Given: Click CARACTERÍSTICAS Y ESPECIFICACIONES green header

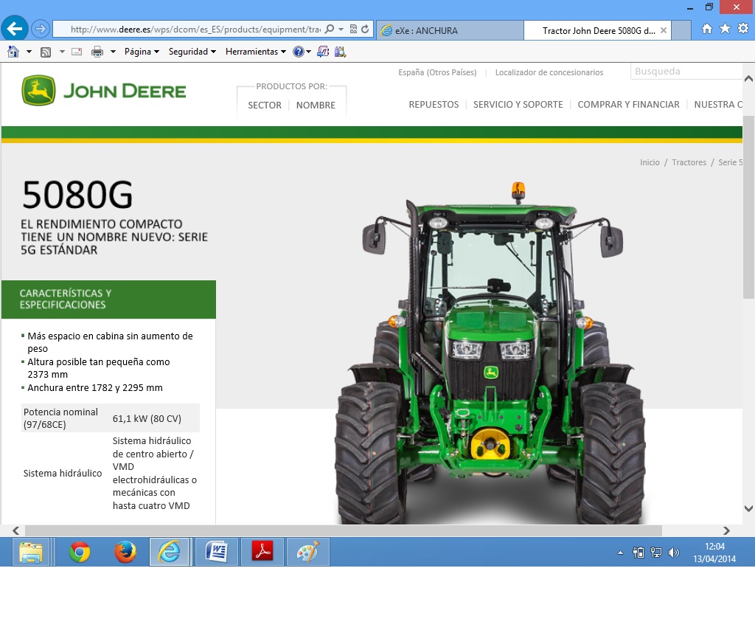Looking at the screenshot, I should click(109, 299).
